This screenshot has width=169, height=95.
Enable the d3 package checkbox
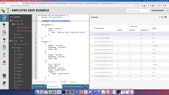(x=15, y=61)
